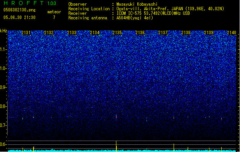Click the 2137 time marker
The width and height of the screenshot is (240, 152).
coord(163,33)
